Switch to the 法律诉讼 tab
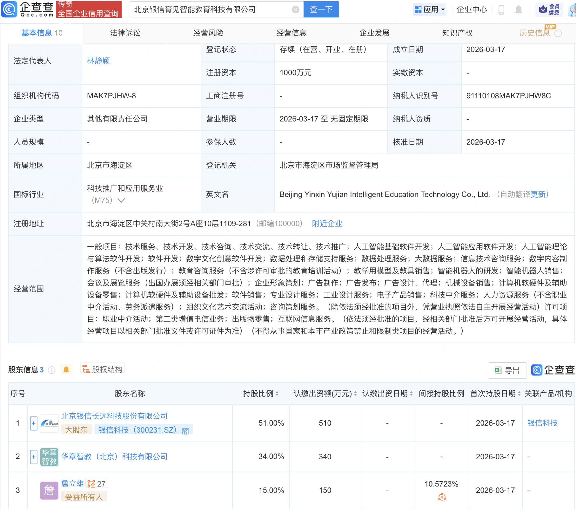Viewport: 576px width, 510px height. 125,33
